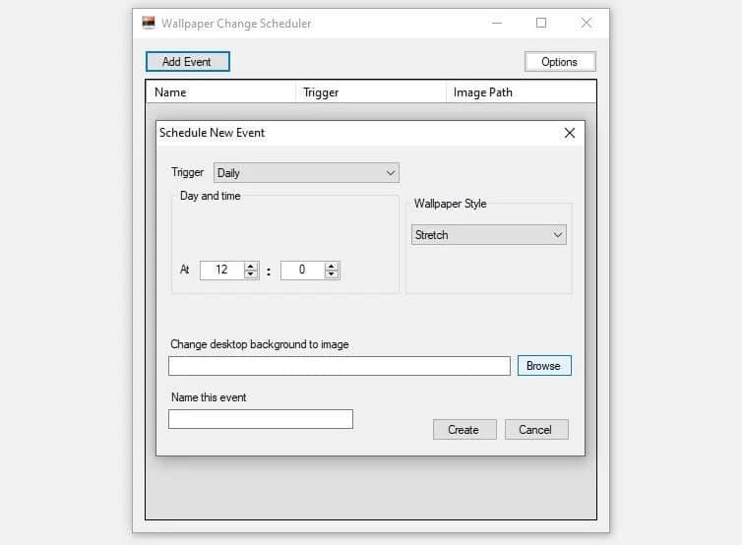Click the Wallpaper Change Scheduler app icon
Viewport: 742px width, 545px height.
click(x=149, y=23)
